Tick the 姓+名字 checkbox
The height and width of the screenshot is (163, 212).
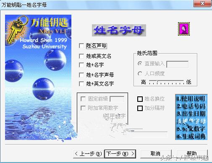81,65
